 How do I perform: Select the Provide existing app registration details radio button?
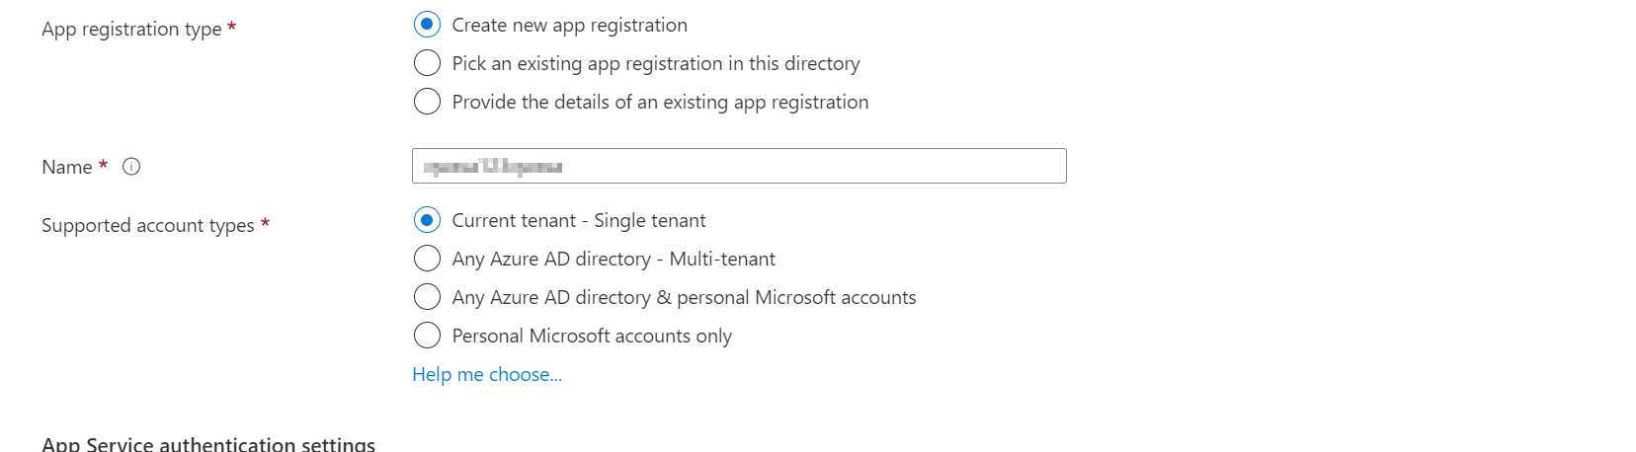(427, 102)
